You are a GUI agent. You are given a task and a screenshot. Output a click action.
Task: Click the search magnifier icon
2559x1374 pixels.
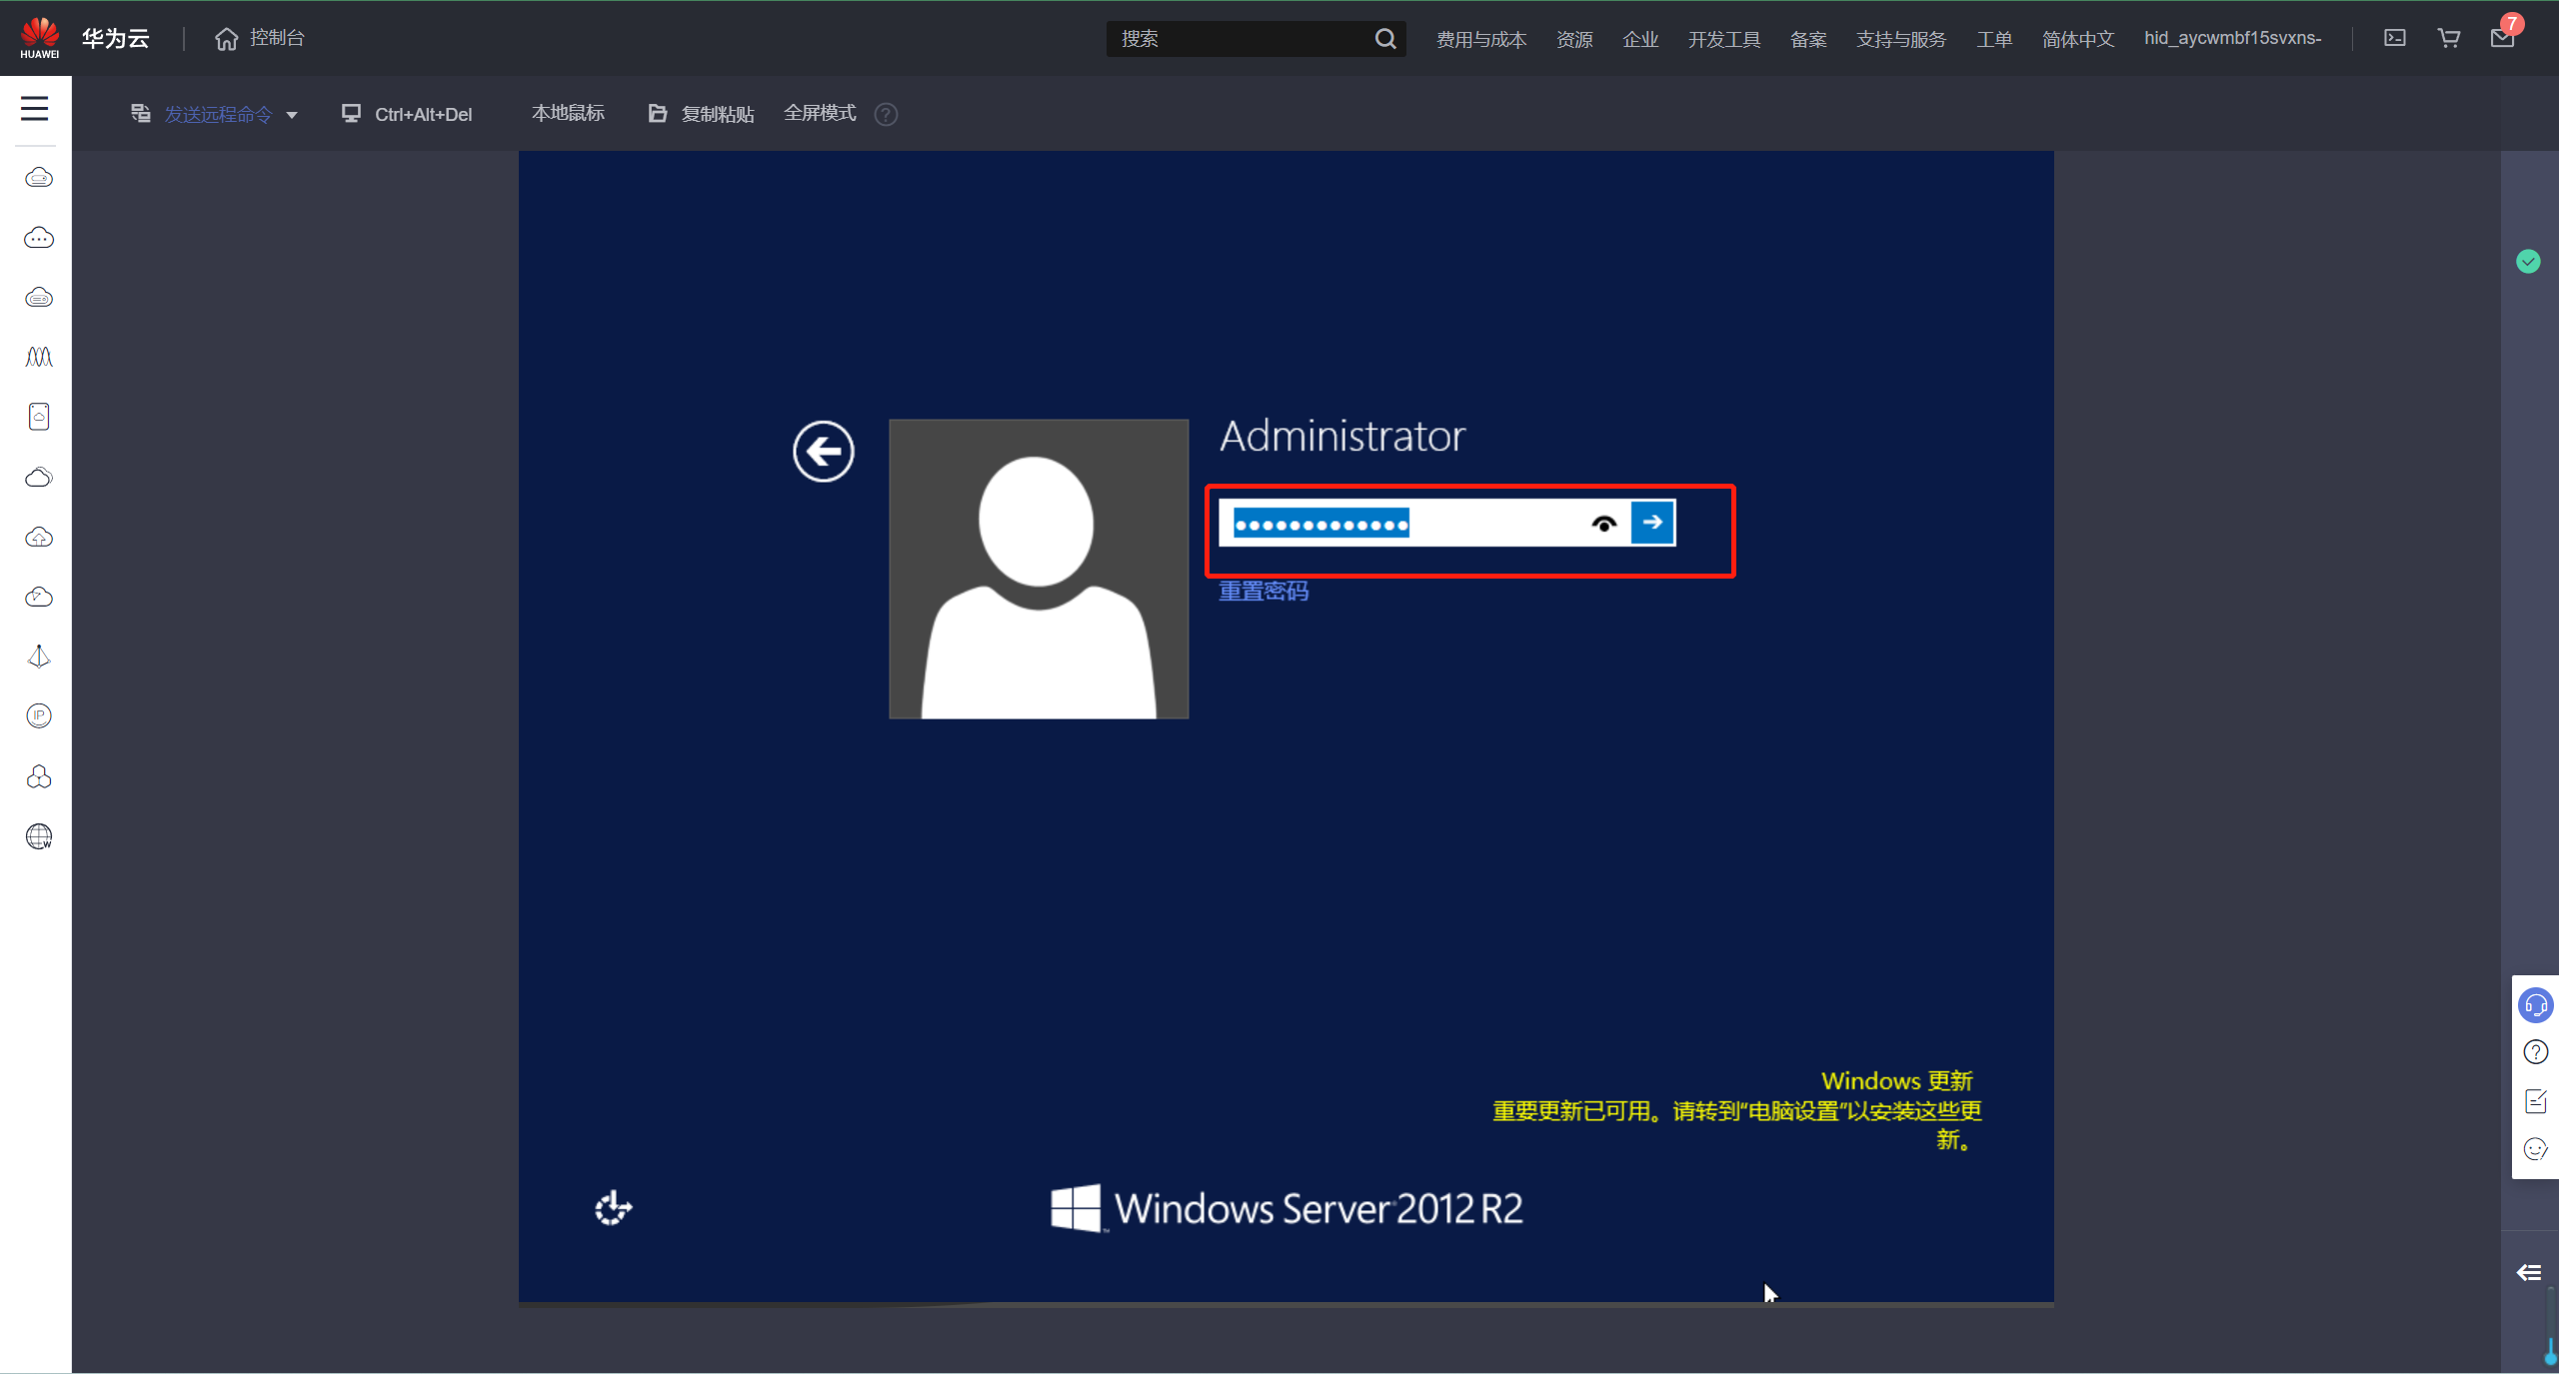coord(1384,38)
